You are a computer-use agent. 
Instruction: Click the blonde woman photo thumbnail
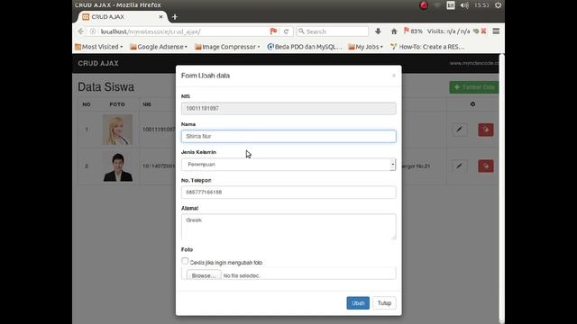117,130
